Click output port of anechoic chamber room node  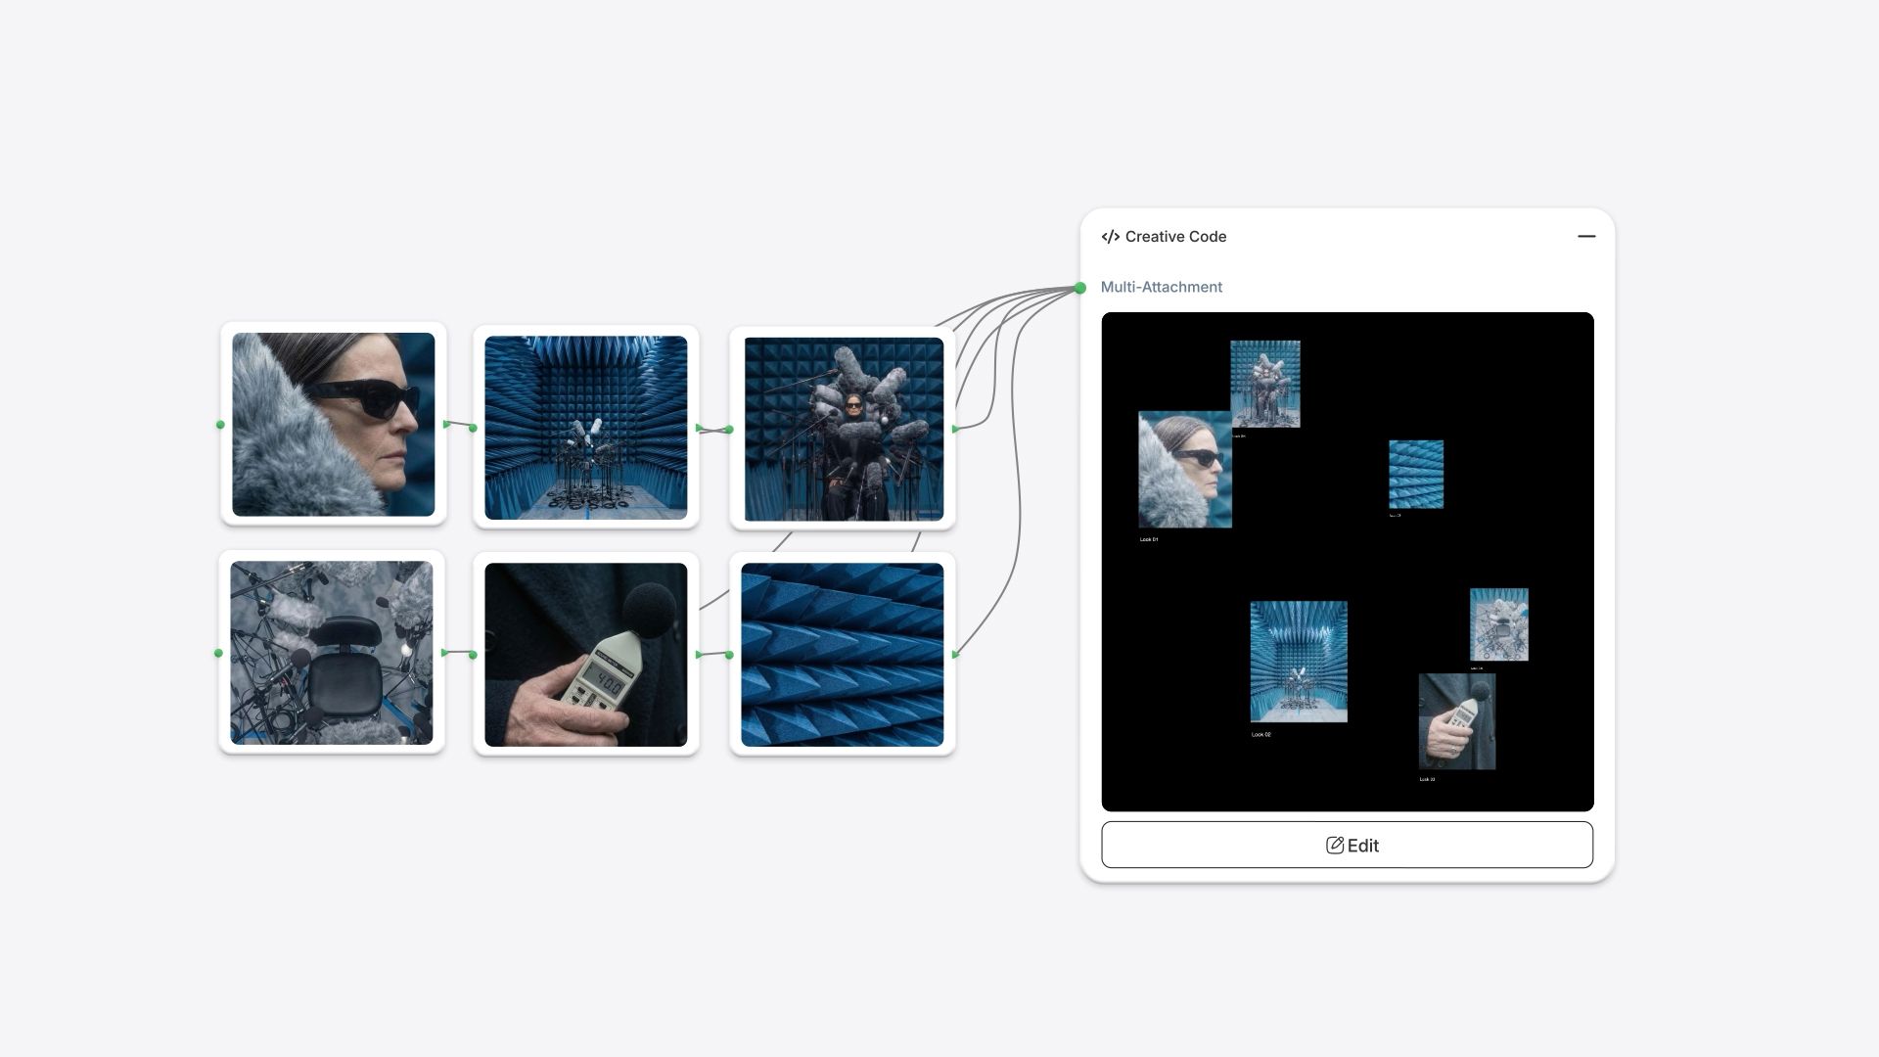(700, 428)
